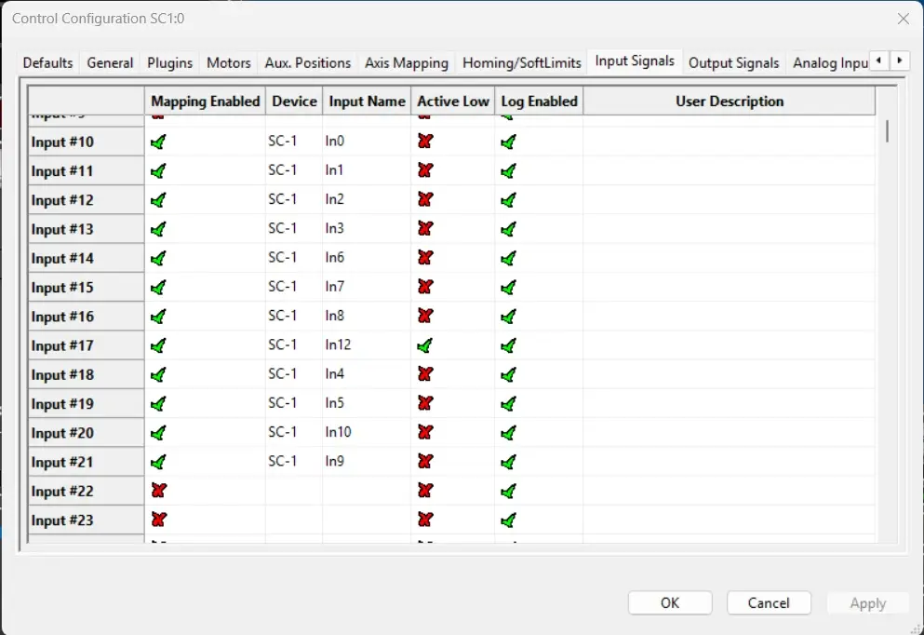Toggle Active Low for Input #12
Screen dimensions: 924x635
click(x=425, y=199)
